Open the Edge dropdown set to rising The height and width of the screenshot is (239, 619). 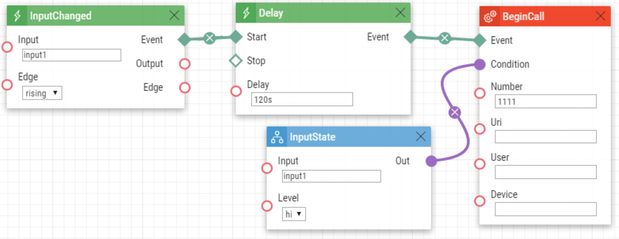(42, 93)
